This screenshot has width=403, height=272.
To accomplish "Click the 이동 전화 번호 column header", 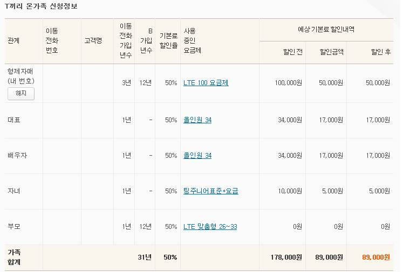I will point(52,40).
